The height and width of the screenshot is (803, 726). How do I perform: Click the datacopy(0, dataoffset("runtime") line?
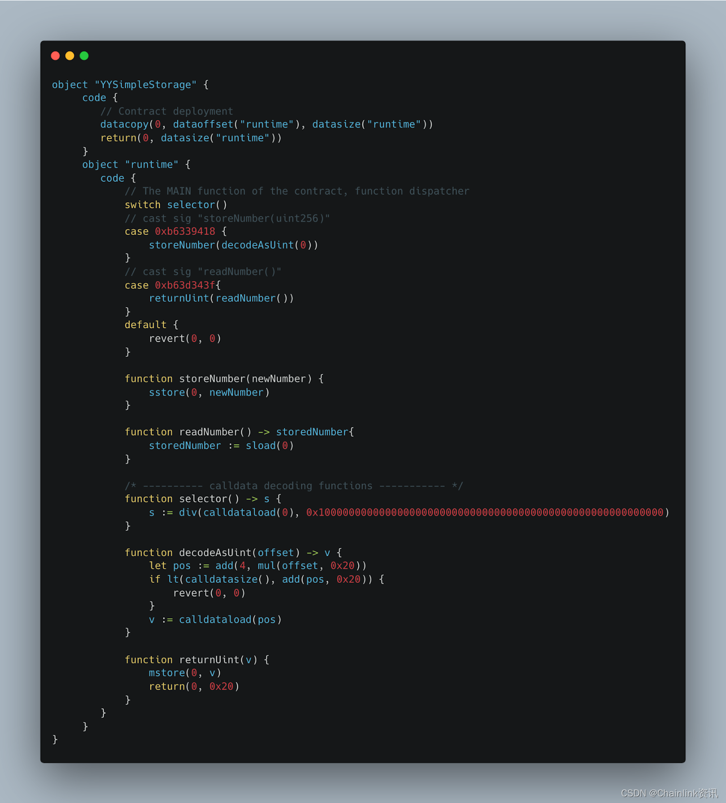tap(266, 124)
